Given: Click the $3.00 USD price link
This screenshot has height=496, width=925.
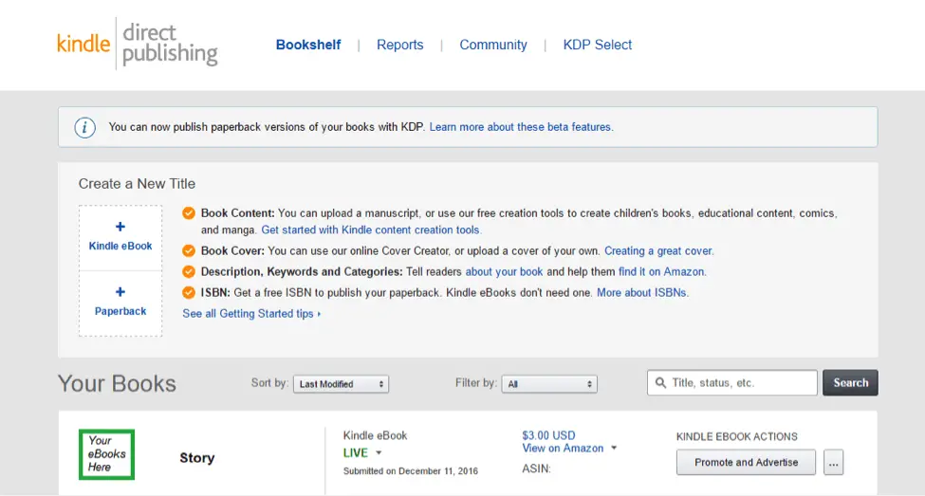Looking at the screenshot, I should 548,435.
